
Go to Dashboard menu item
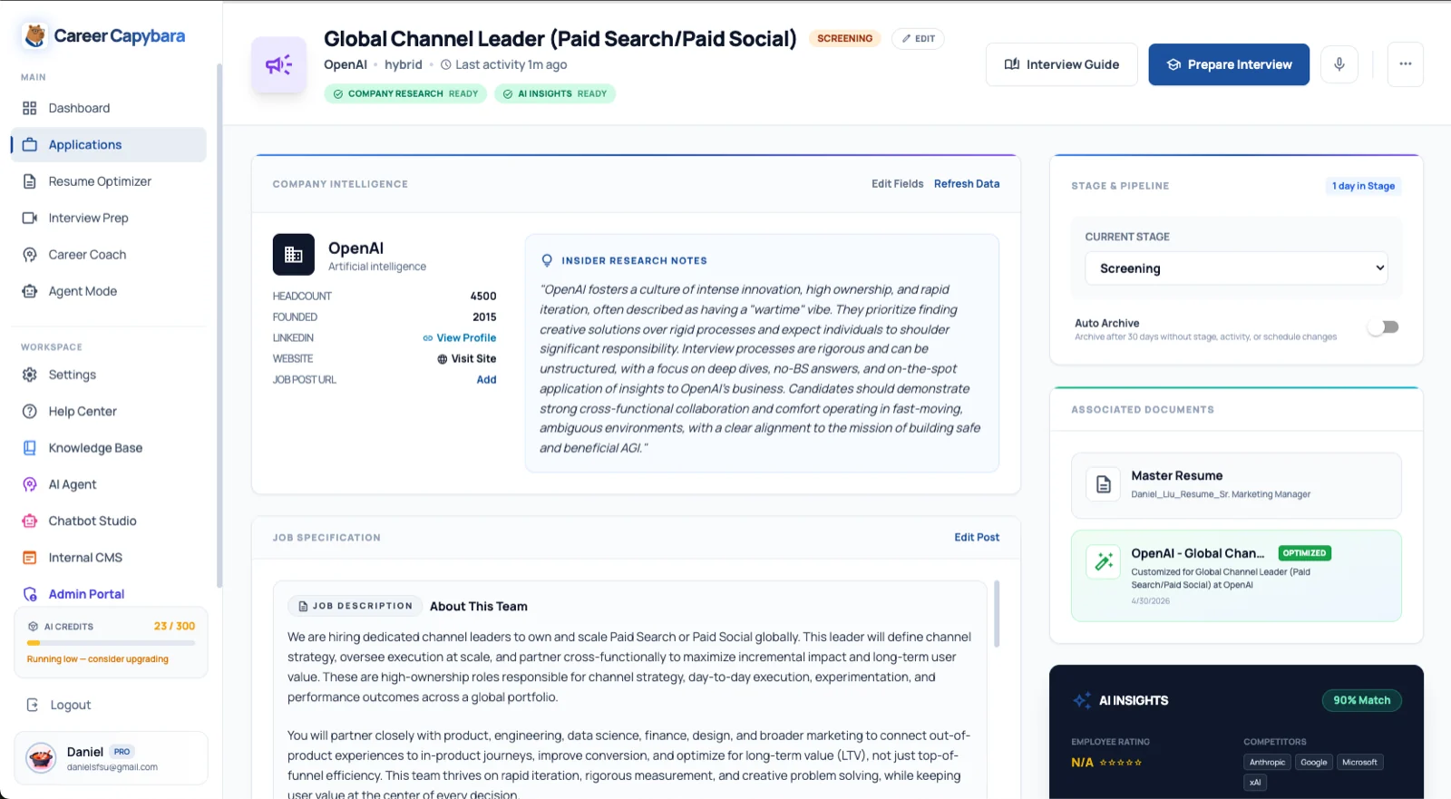pyautogui.click(x=109, y=108)
